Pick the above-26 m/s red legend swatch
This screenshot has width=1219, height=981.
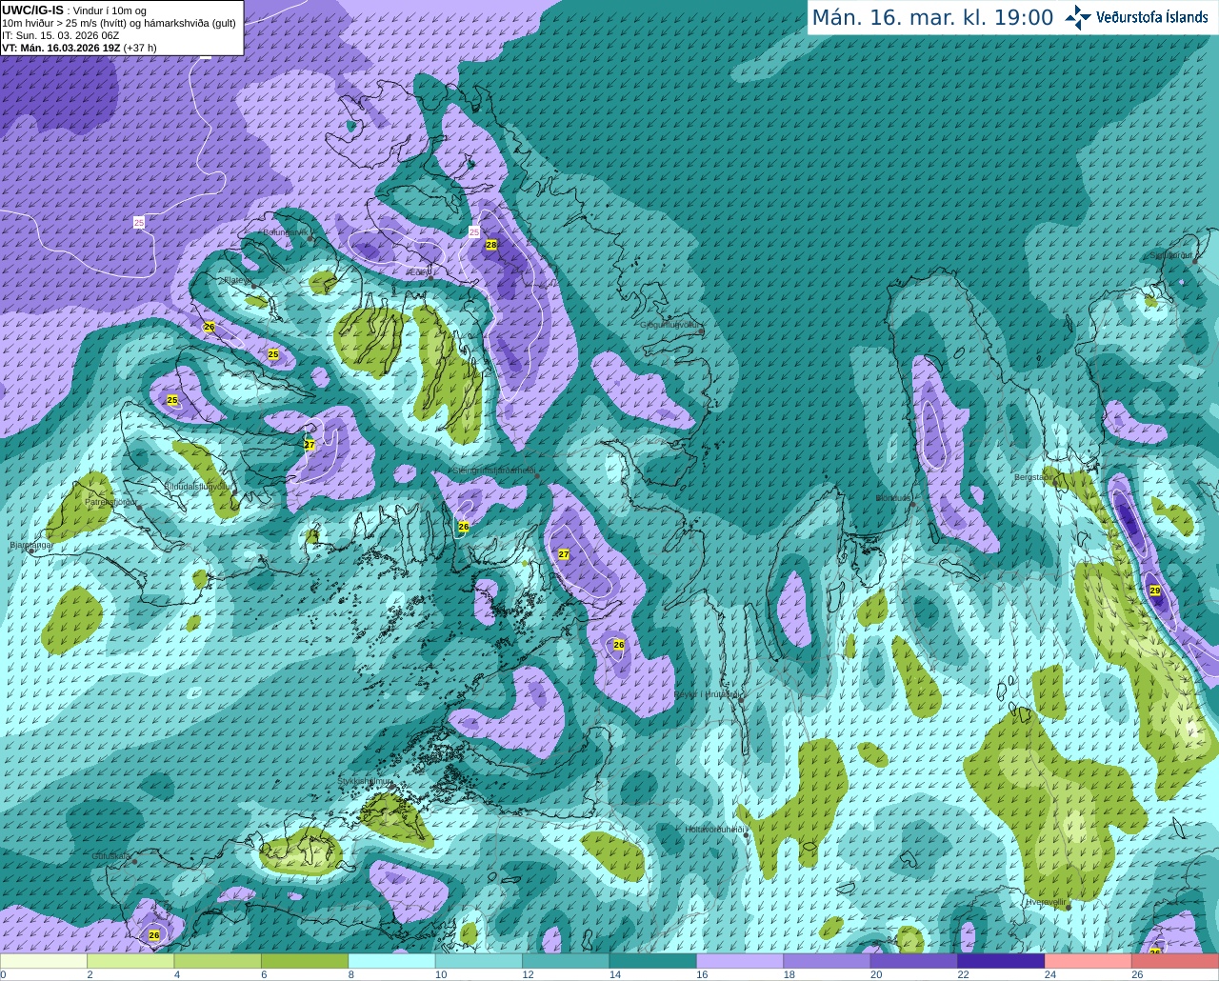pyautogui.click(x=1176, y=961)
